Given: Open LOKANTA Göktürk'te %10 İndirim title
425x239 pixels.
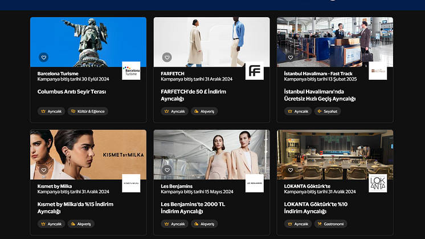Looking at the screenshot, I should pyautogui.click(x=316, y=208).
